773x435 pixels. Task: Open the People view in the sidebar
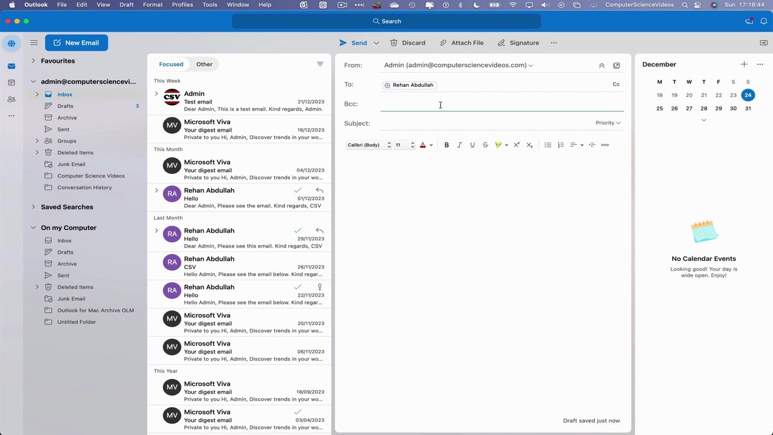pyautogui.click(x=11, y=99)
